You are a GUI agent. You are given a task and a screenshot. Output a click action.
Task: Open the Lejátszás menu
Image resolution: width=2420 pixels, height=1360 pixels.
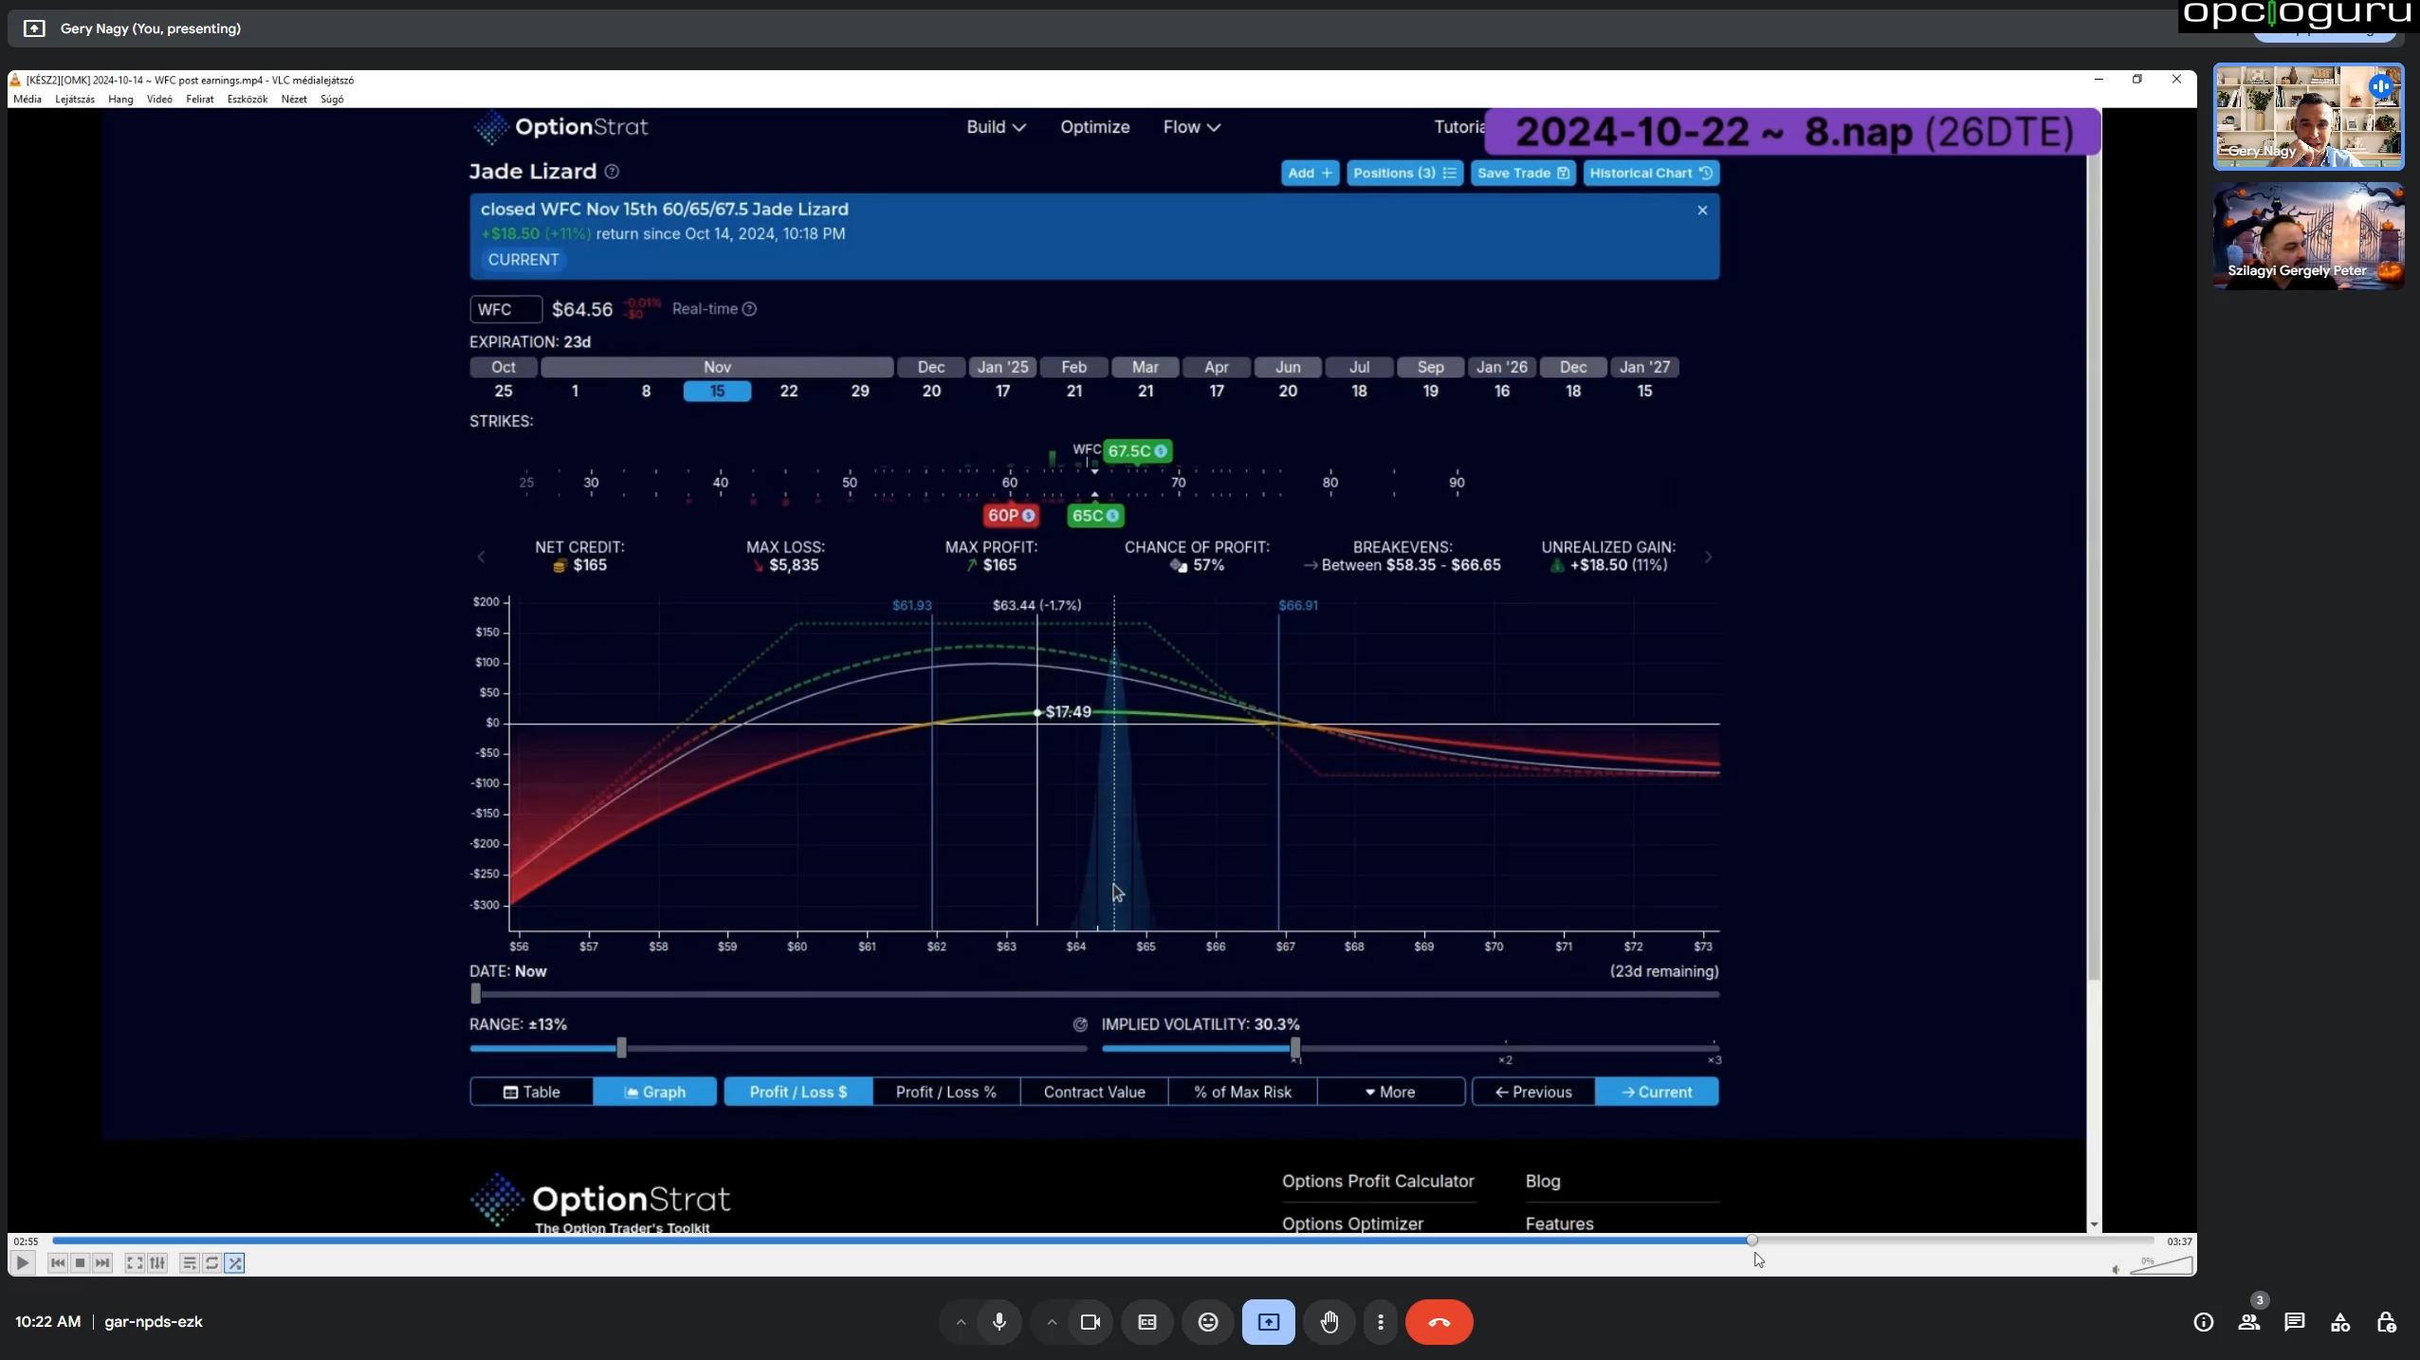coord(75,99)
